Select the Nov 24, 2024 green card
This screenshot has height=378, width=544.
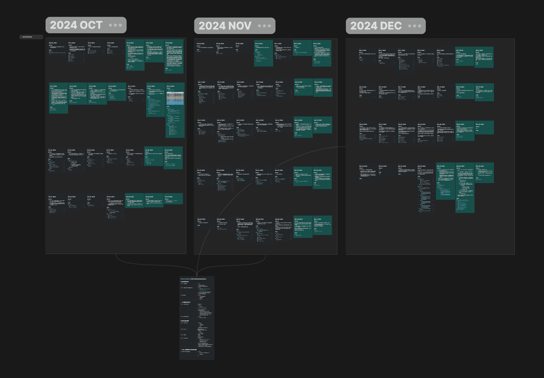point(322,178)
